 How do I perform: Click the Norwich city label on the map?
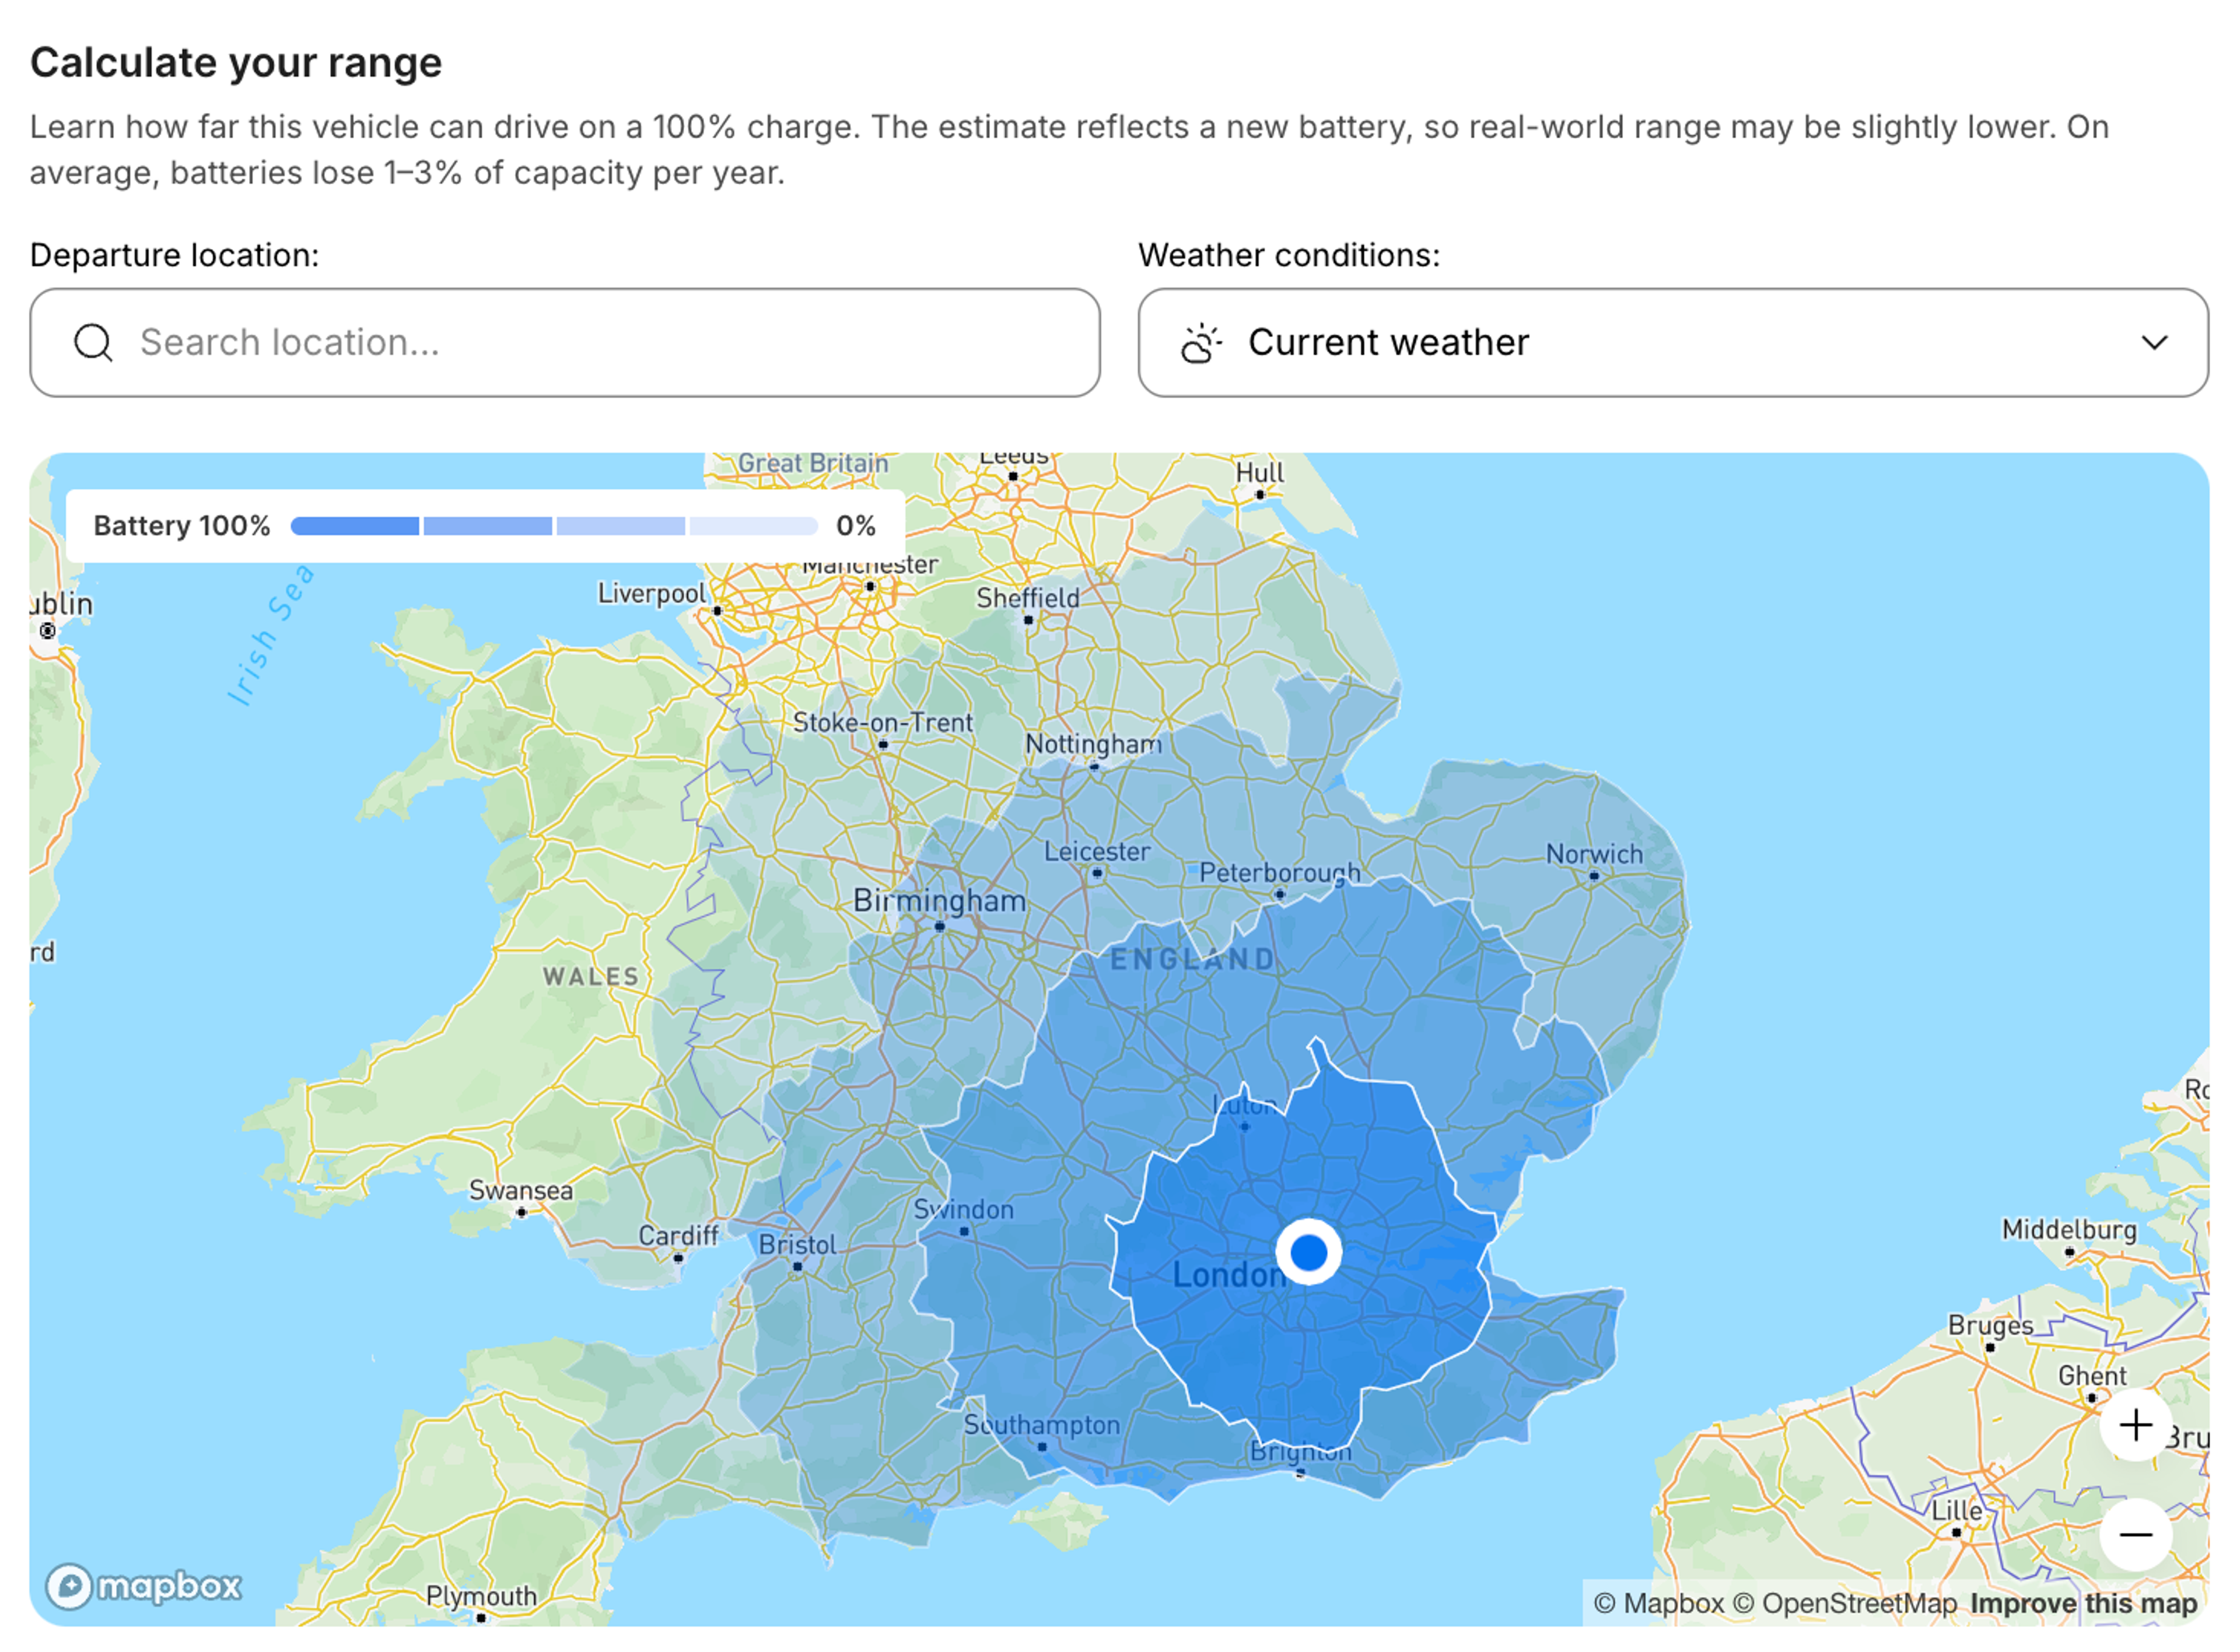1595,855
